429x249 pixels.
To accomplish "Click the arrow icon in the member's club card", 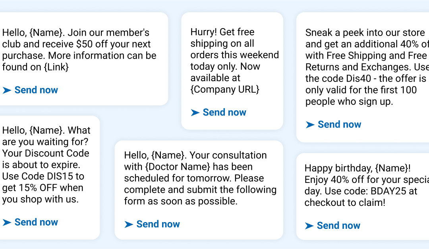I will point(7,90).
